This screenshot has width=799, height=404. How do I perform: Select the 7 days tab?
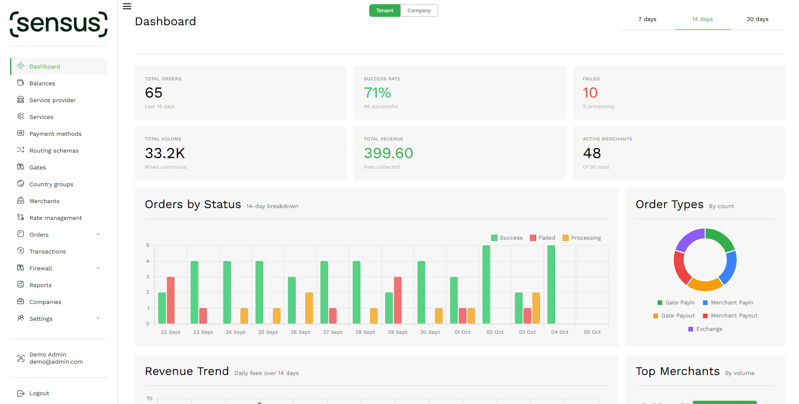tap(647, 19)
